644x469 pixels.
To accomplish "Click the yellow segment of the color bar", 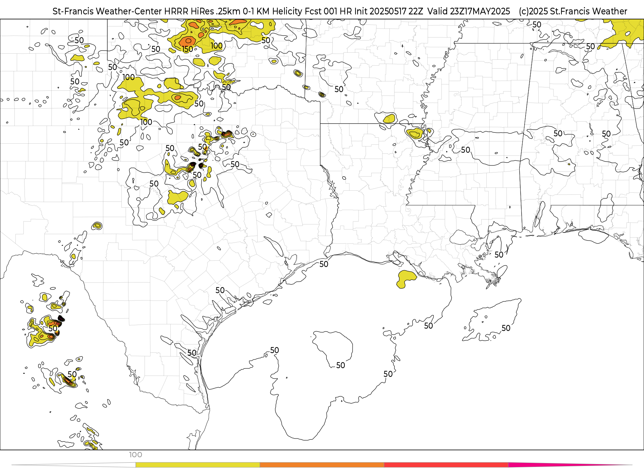I will pos(198,465).
